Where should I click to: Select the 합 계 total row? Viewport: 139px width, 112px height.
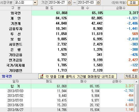(67, 86)
